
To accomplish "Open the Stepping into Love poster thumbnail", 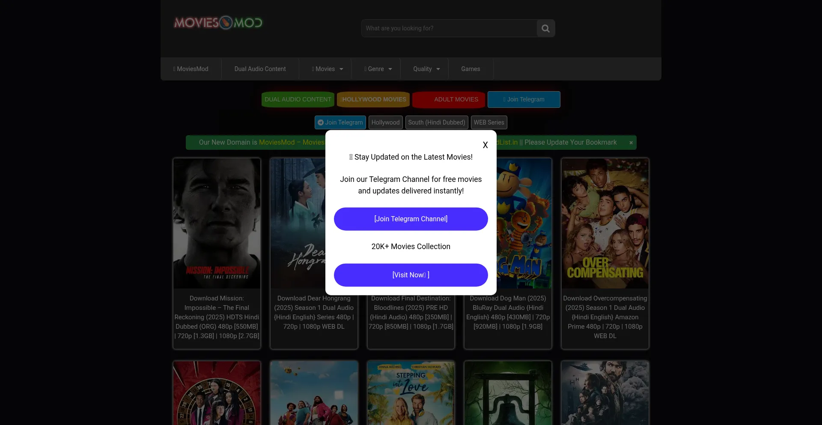I will tap(411, 393).
